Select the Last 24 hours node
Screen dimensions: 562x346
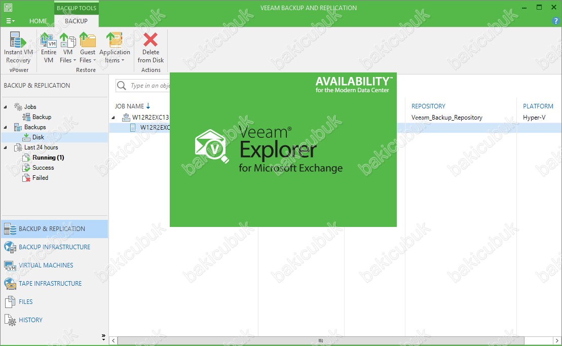click(x=41, y=147)
